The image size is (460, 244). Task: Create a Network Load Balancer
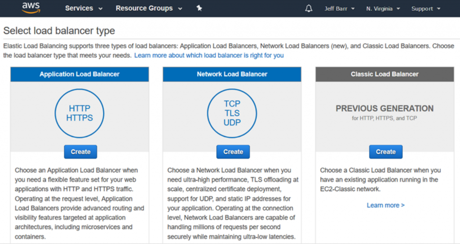coord(233,152)
